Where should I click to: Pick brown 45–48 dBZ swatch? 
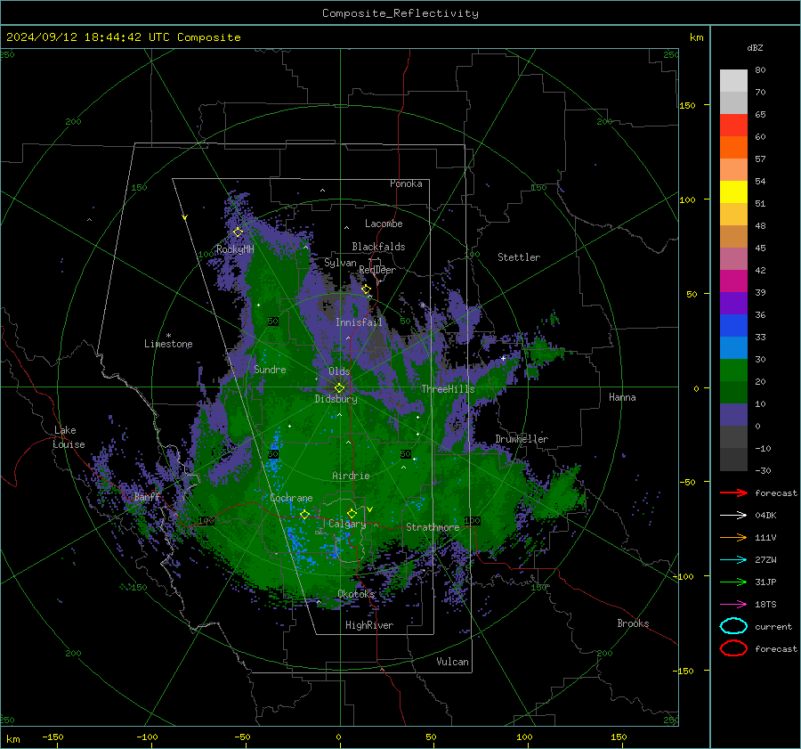click(x=733, y=237)
